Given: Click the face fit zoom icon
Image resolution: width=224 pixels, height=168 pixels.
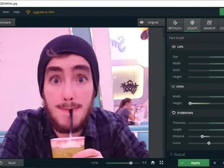Looking at the screenshot, I should click(x=153, y=163).
